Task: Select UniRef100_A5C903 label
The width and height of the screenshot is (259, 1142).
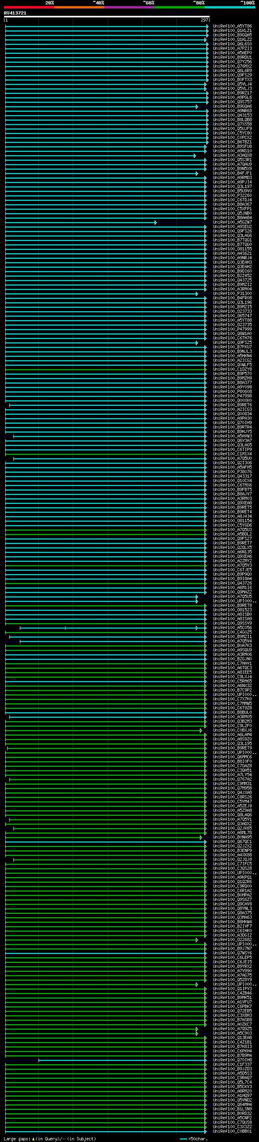Action: (232, 1033)
